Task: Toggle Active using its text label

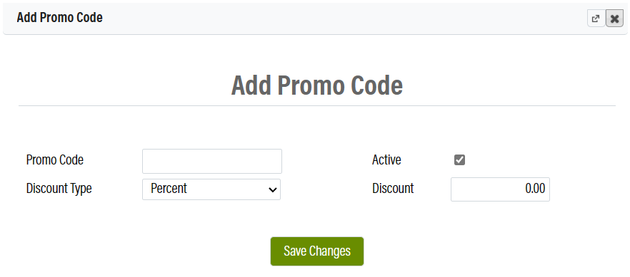Action: pyautogui.click(x=386, y=160)
